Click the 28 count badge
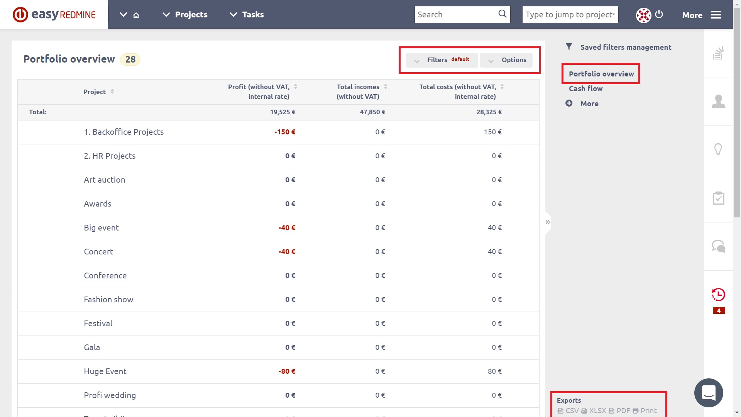 [x=130, y=59]
